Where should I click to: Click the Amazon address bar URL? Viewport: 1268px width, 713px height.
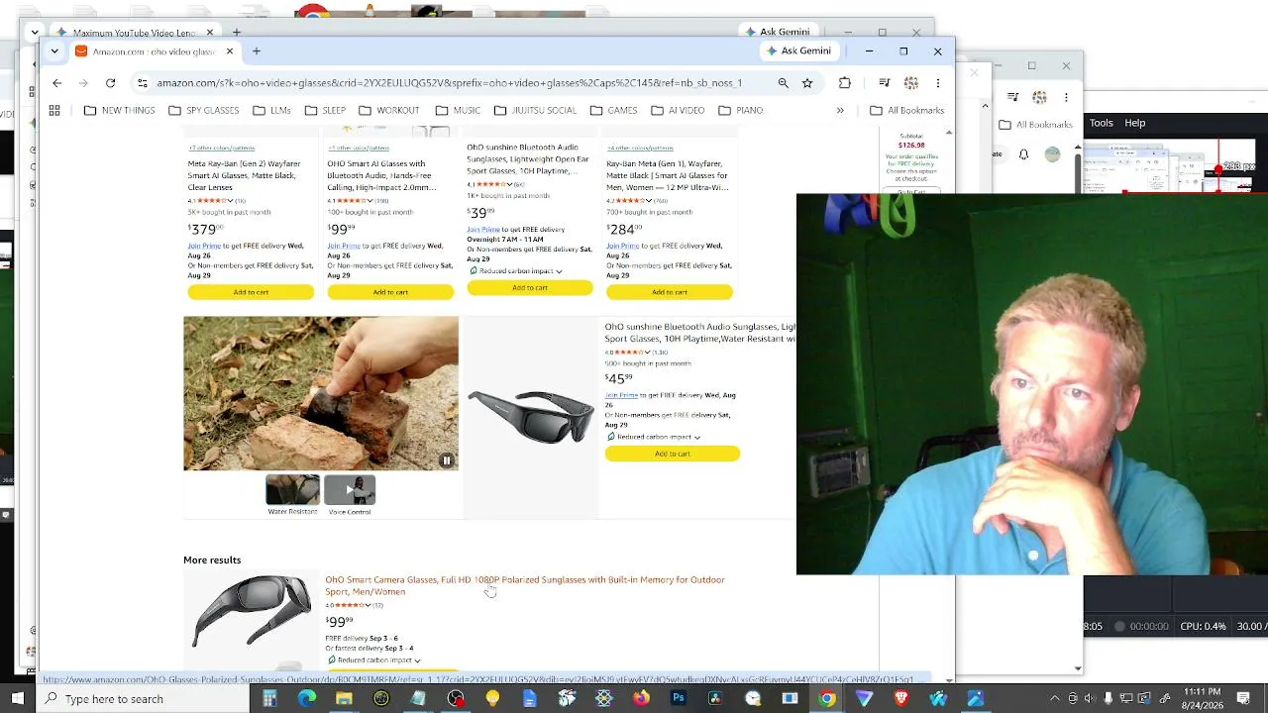click(x=449, y=83)
